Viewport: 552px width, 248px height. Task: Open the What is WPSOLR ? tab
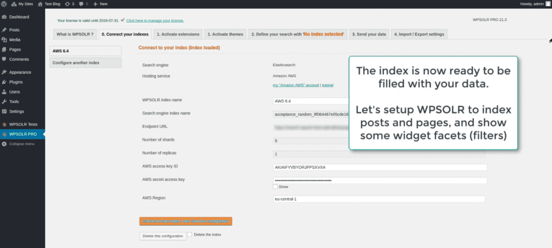[74, 34]
